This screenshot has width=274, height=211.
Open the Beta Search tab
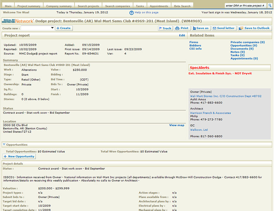click(182, 6)
